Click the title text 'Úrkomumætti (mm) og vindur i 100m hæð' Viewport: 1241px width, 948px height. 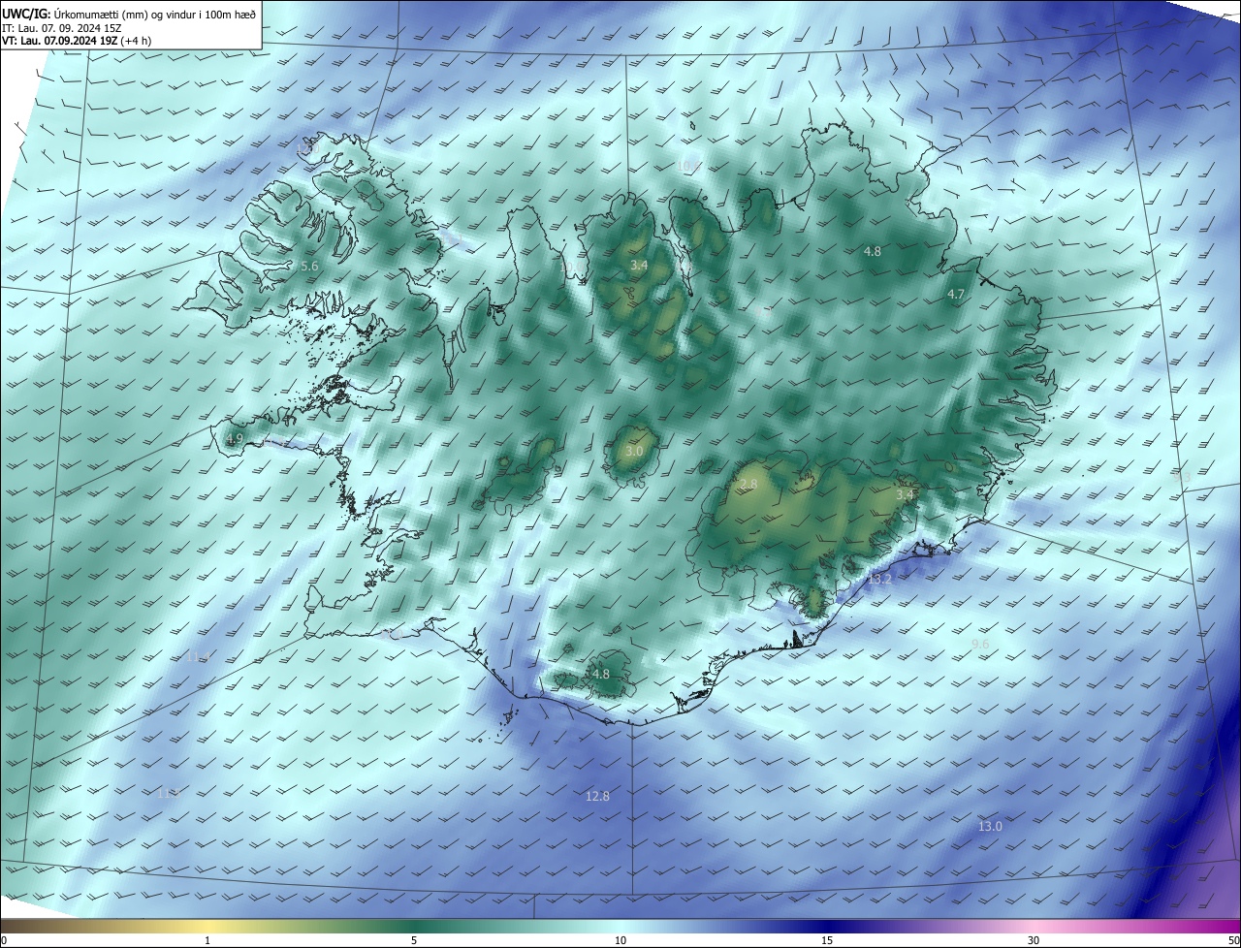[x=156, y=15]
